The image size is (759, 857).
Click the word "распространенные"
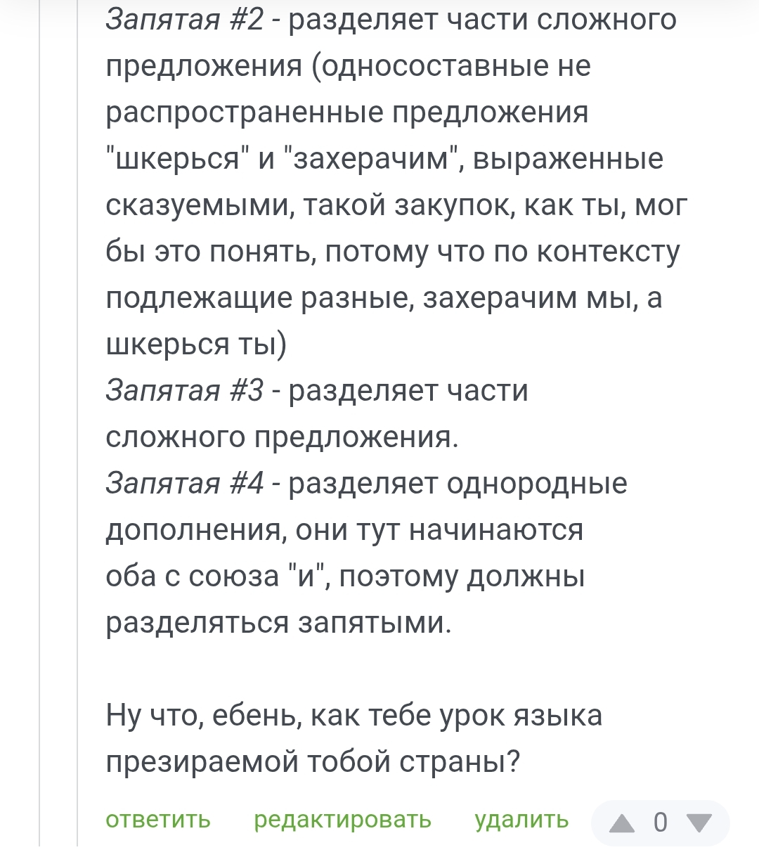click(245, 112)
